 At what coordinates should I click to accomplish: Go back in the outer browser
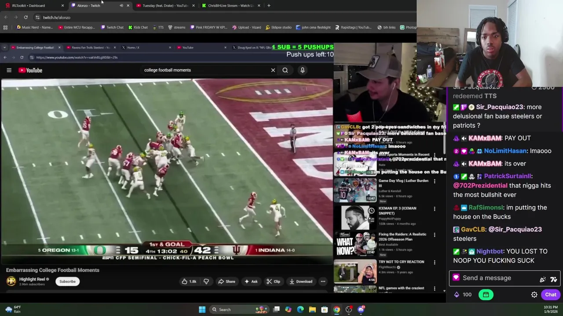[6, 18]
